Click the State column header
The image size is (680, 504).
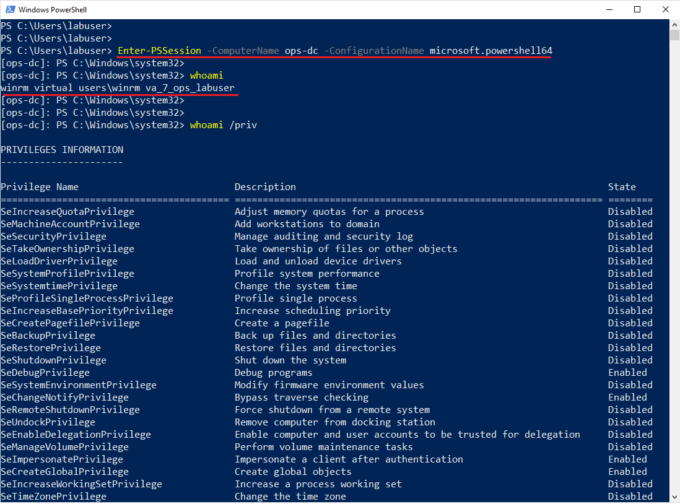[x=621, y=186]
